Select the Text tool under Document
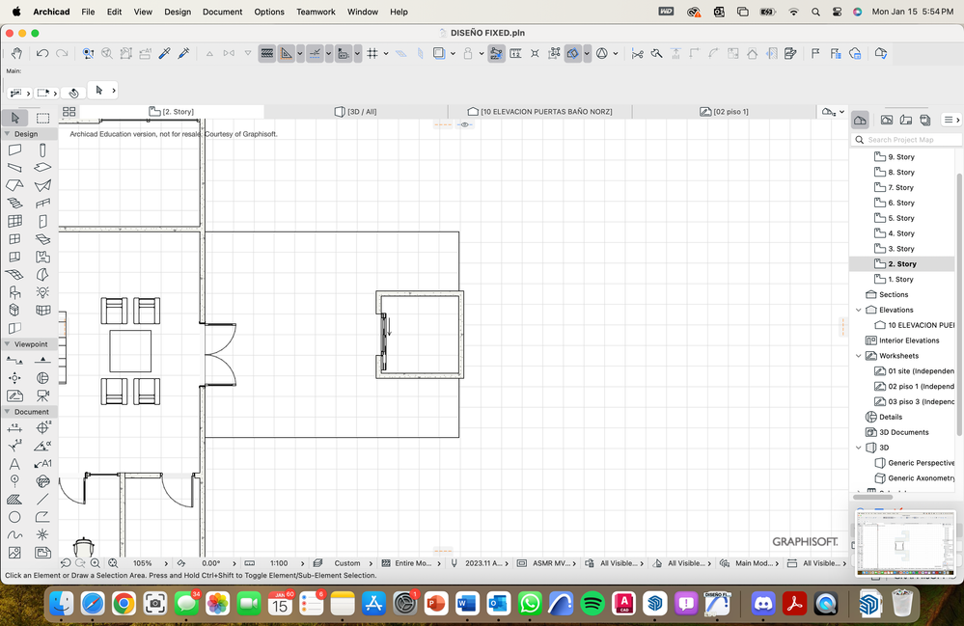The height and width of the screenshot is (626, 964). 14,463
